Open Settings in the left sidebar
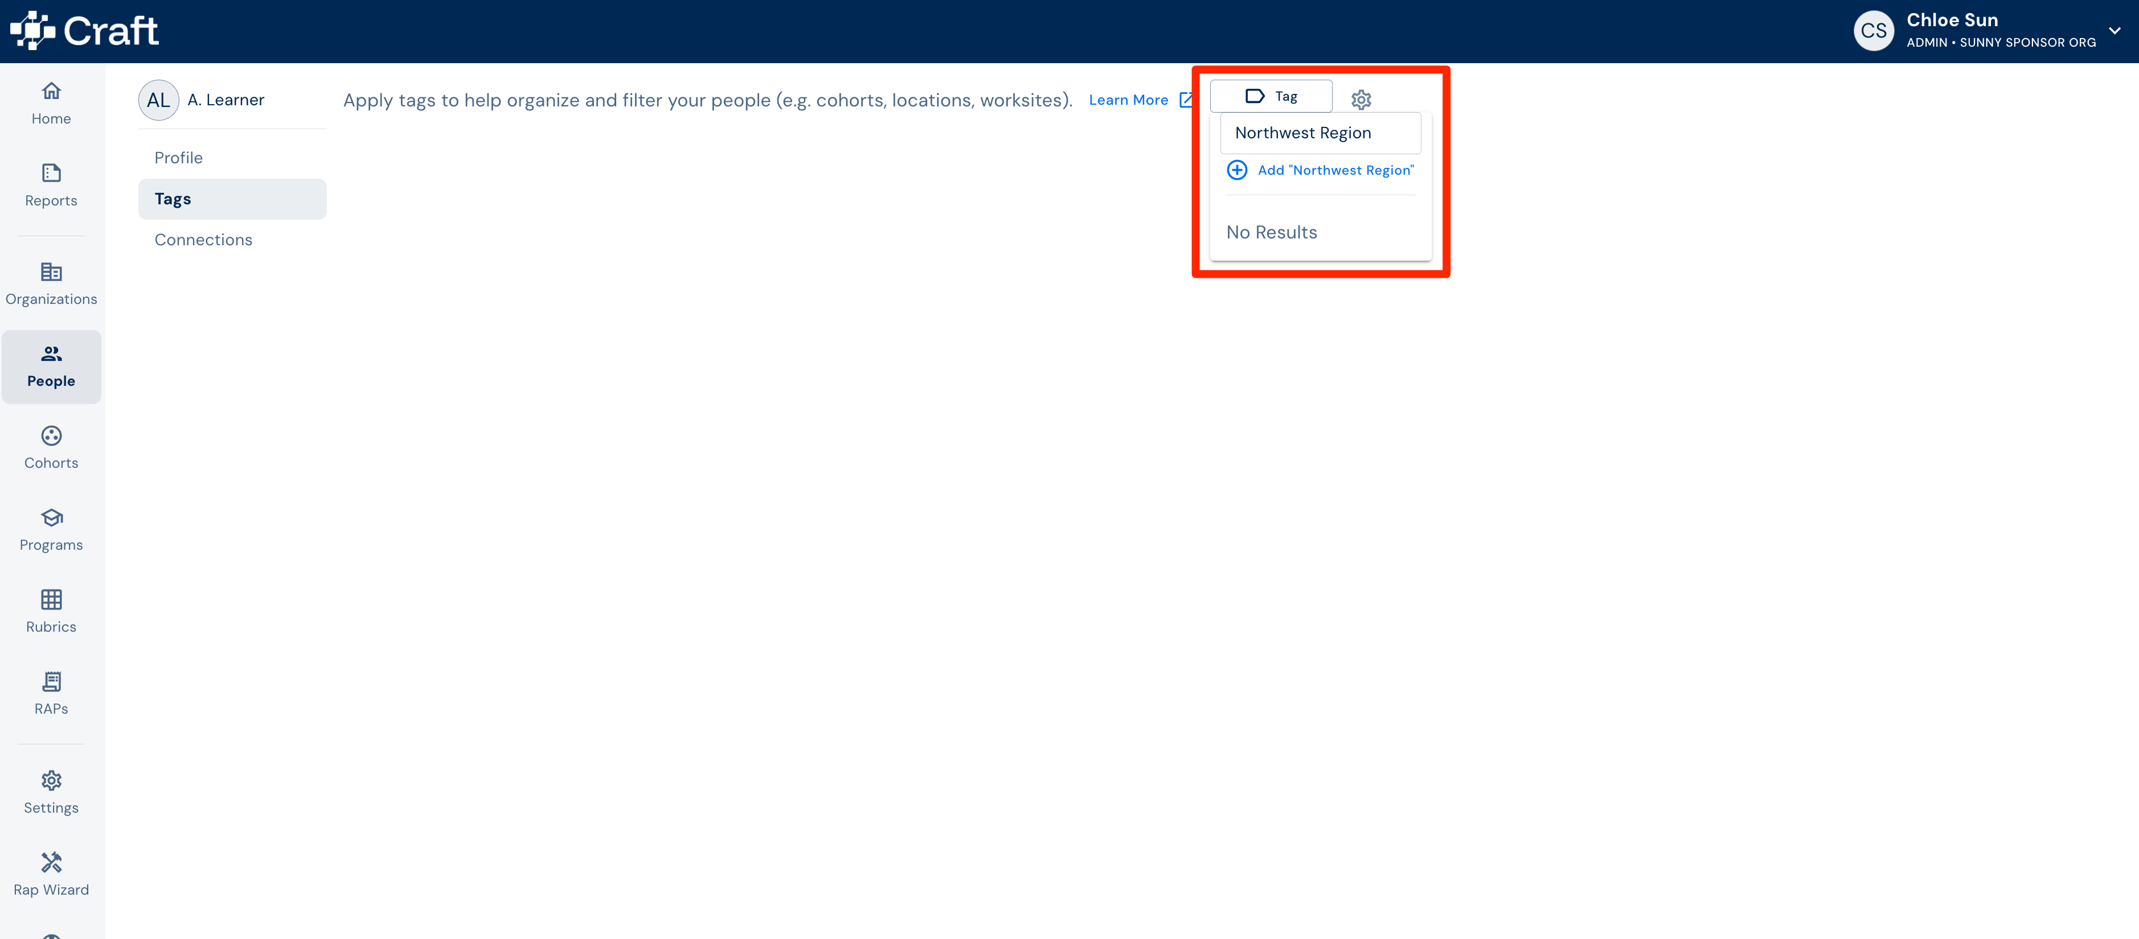Image resolution: width=2139 pixels, height=939 pixels. pyautogui.click(x=51, y=792)
